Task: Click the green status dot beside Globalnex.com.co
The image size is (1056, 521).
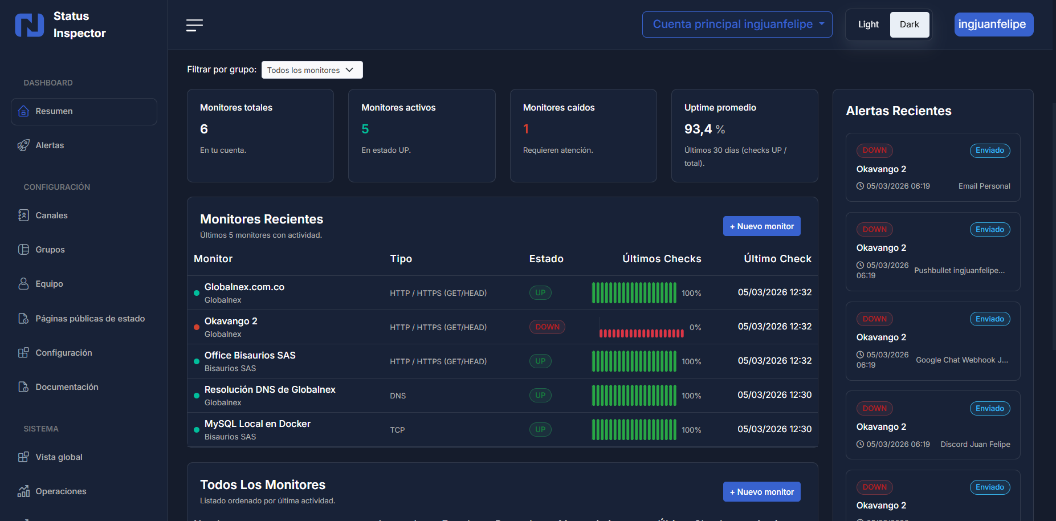Action: coord(197,293)
